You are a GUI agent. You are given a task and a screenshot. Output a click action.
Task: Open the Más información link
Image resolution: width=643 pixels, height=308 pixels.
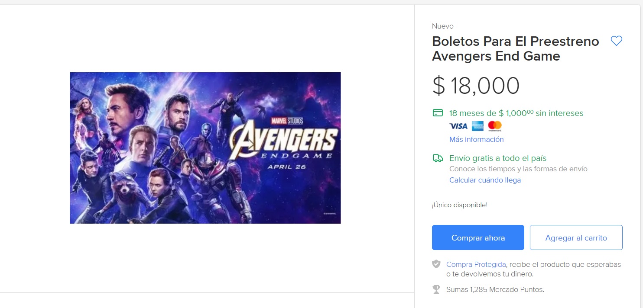[x=476, y=139]
